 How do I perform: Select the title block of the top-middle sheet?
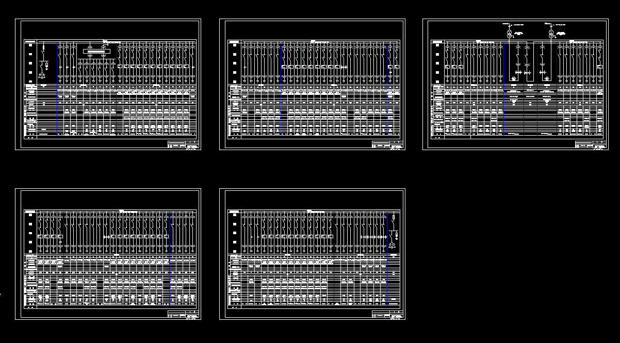(388, 144)
